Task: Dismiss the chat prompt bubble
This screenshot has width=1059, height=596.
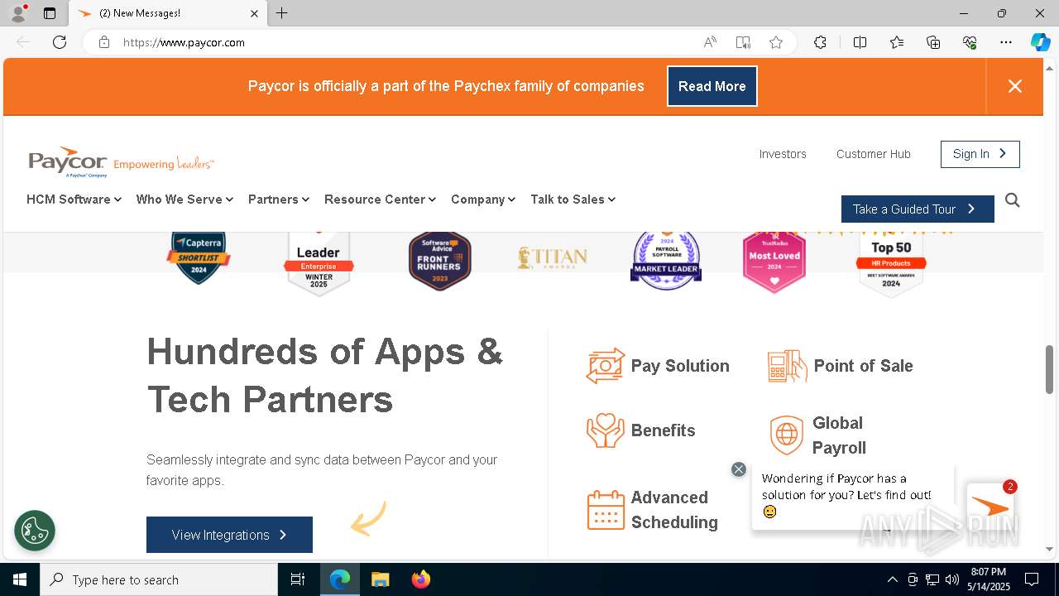Action: pyautogui.click(x=739, y=469)
